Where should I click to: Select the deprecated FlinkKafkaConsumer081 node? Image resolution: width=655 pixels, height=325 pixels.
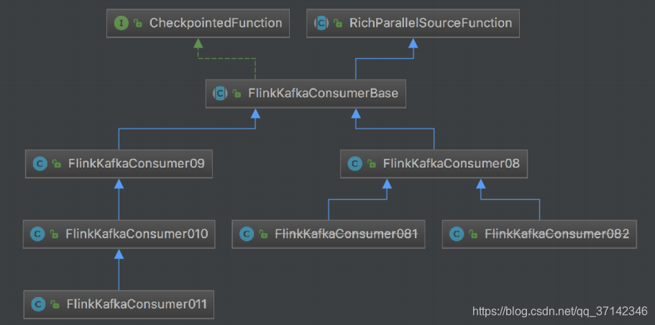[329, 234]
